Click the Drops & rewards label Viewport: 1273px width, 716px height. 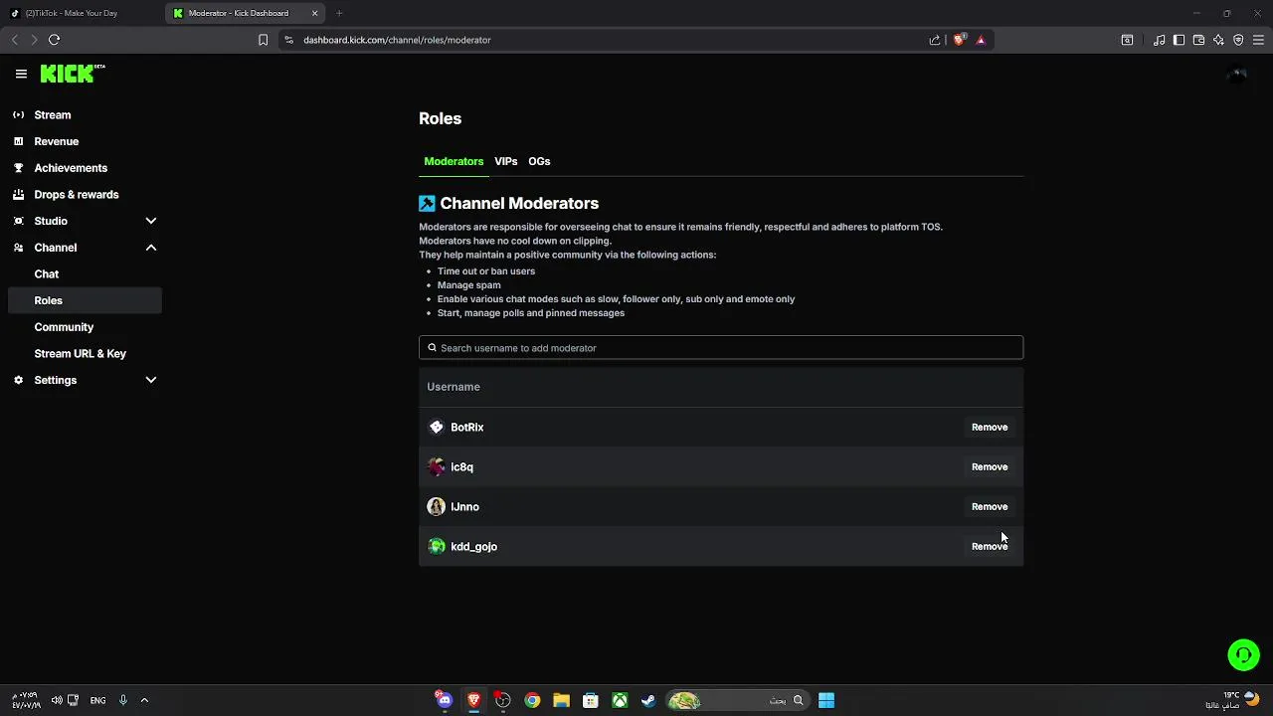point(77,195)
